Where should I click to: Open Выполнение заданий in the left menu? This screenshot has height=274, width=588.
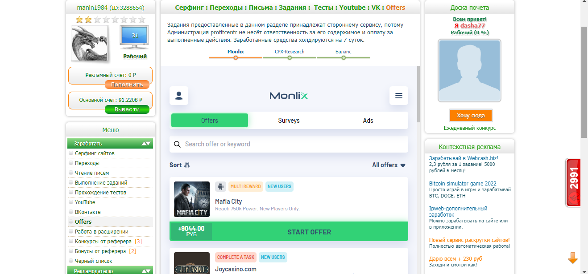101,183
